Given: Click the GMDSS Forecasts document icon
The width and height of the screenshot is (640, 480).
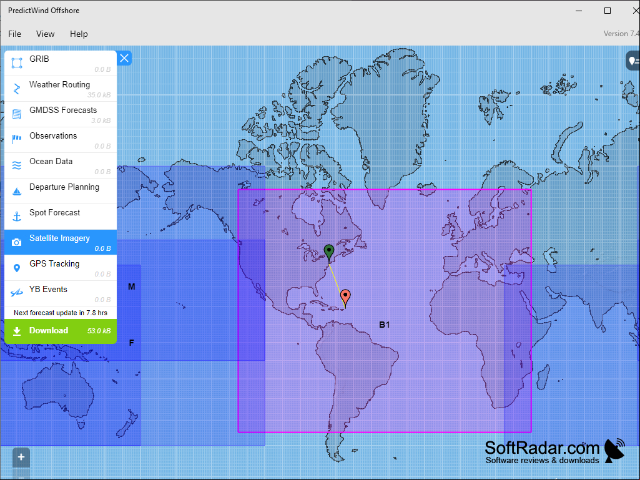Looking at the screenshot, I should tap(17, 114).
